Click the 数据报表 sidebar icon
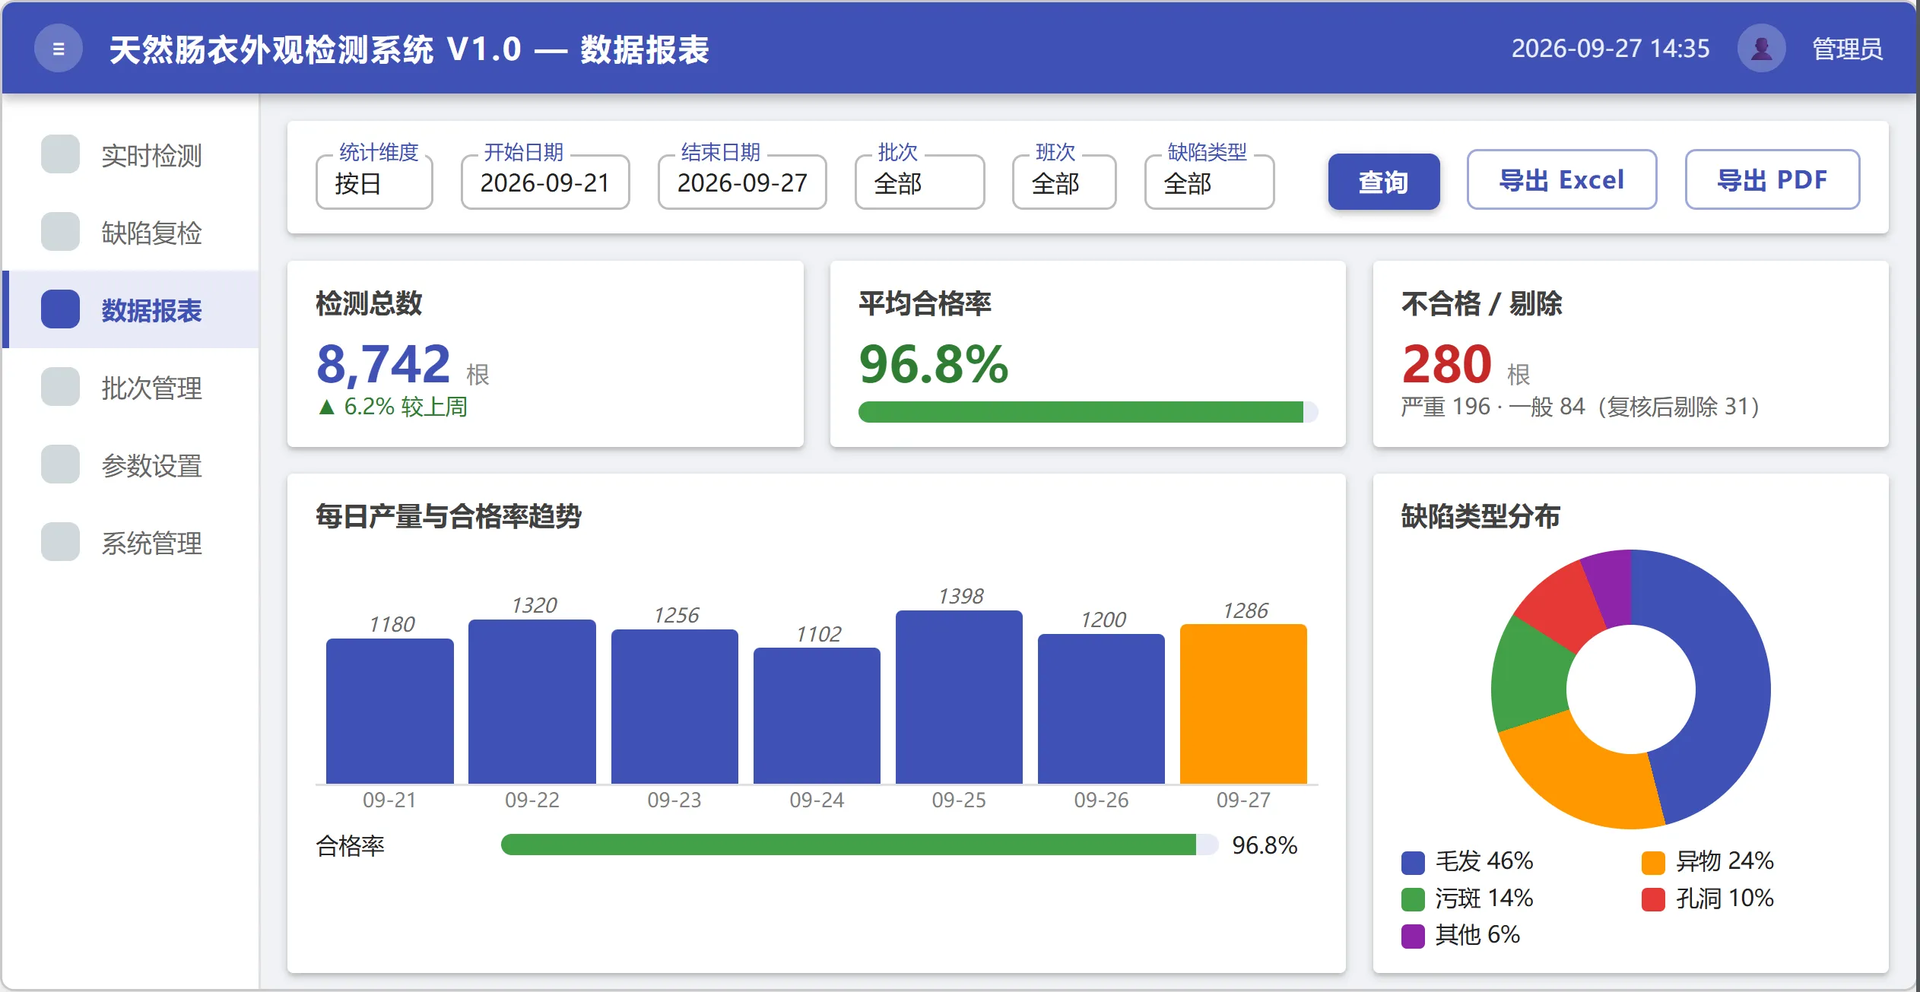This screenshot has width=1920, height=992. point(60,309)
